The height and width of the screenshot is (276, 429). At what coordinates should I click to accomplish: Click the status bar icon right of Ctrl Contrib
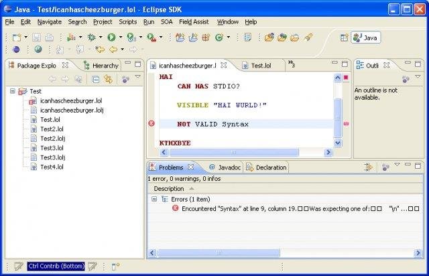pos(93,266)
